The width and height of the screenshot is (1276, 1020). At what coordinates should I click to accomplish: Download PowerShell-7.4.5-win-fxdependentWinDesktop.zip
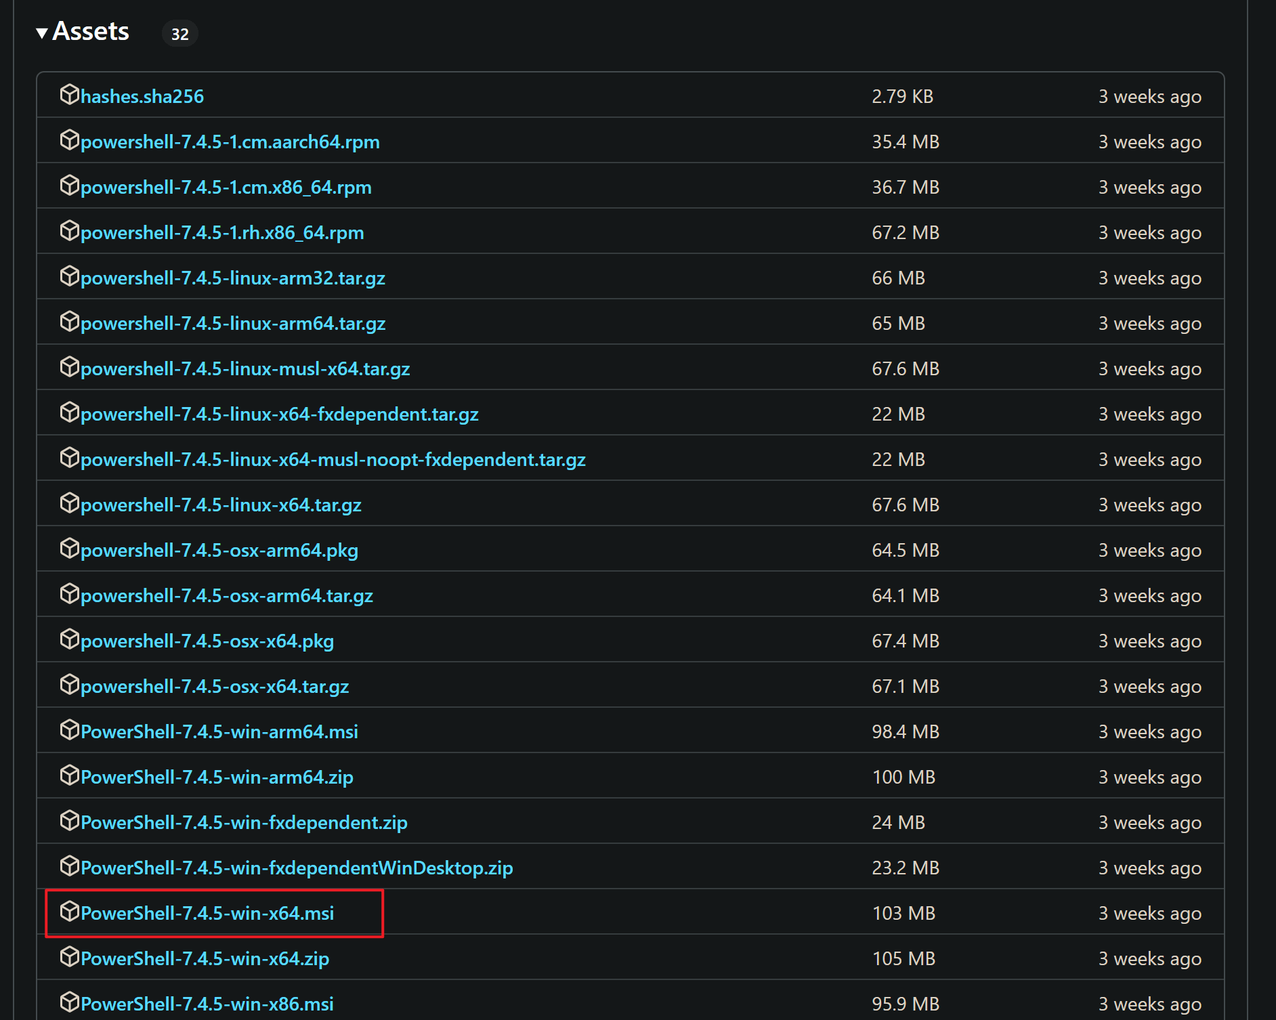coord(297,868)
